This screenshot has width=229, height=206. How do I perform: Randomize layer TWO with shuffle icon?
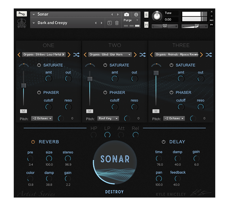click(x=143, y=55)
